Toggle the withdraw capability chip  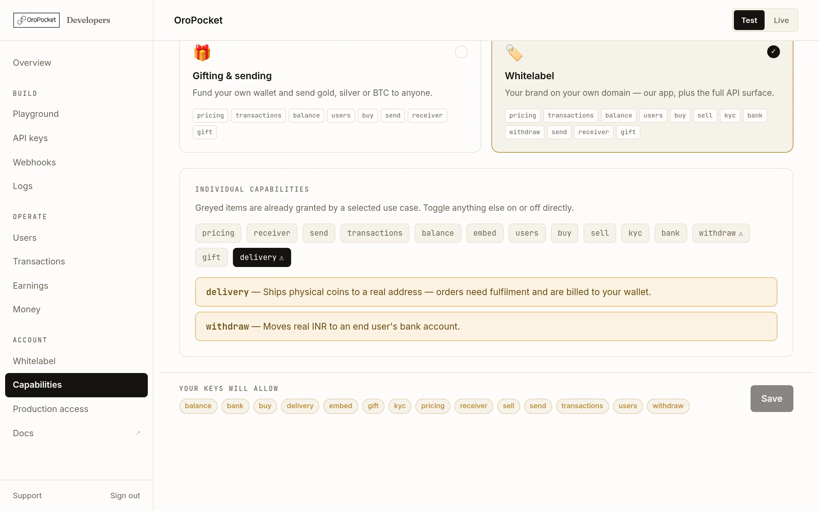pyautogui.click(x=721, y=233)
